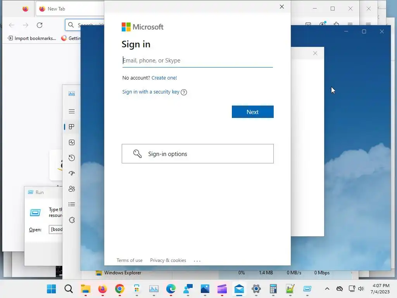Open taskbar Search

click(68, 289)
